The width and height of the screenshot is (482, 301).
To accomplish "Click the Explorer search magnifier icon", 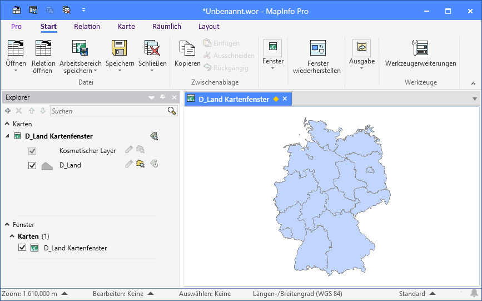I will (172, 111).
